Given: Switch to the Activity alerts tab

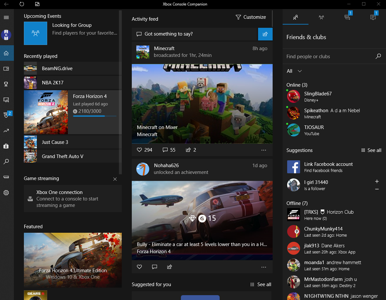Looking at the screenshot, I should (373, 17).
